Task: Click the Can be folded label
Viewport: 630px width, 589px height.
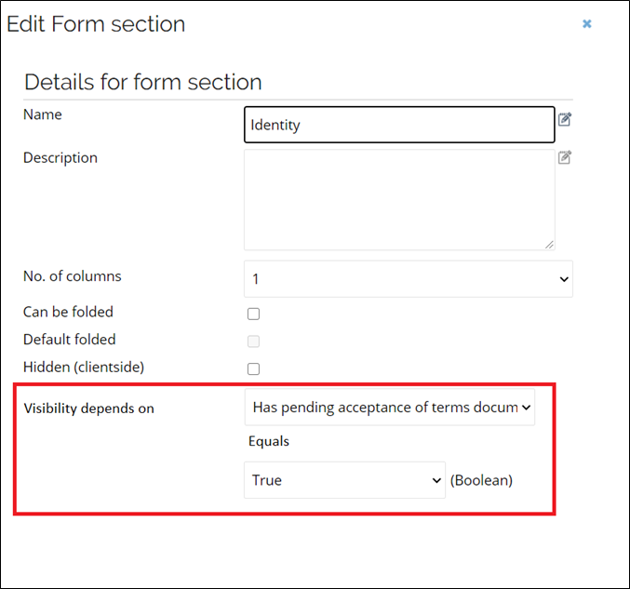Action: pos(68,312)
